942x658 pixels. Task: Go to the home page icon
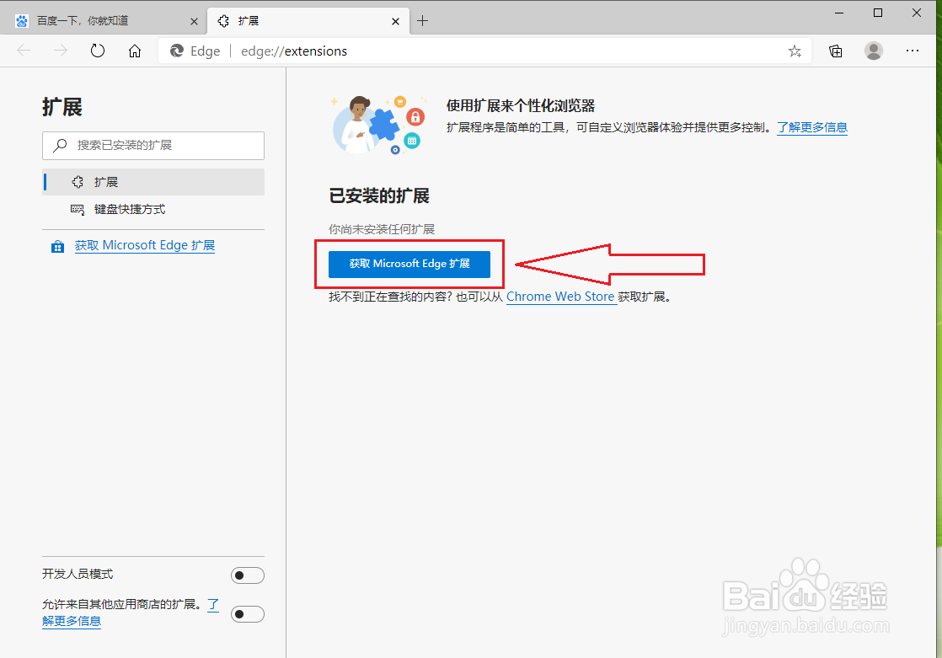(135, 51)
